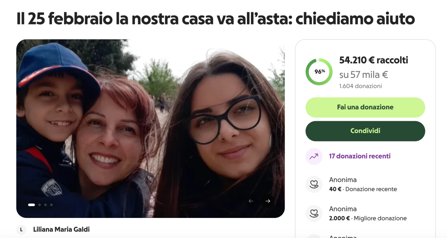Click the organizer avatar with letter L
Screen dimensions: 447x238
click(21, 230)
